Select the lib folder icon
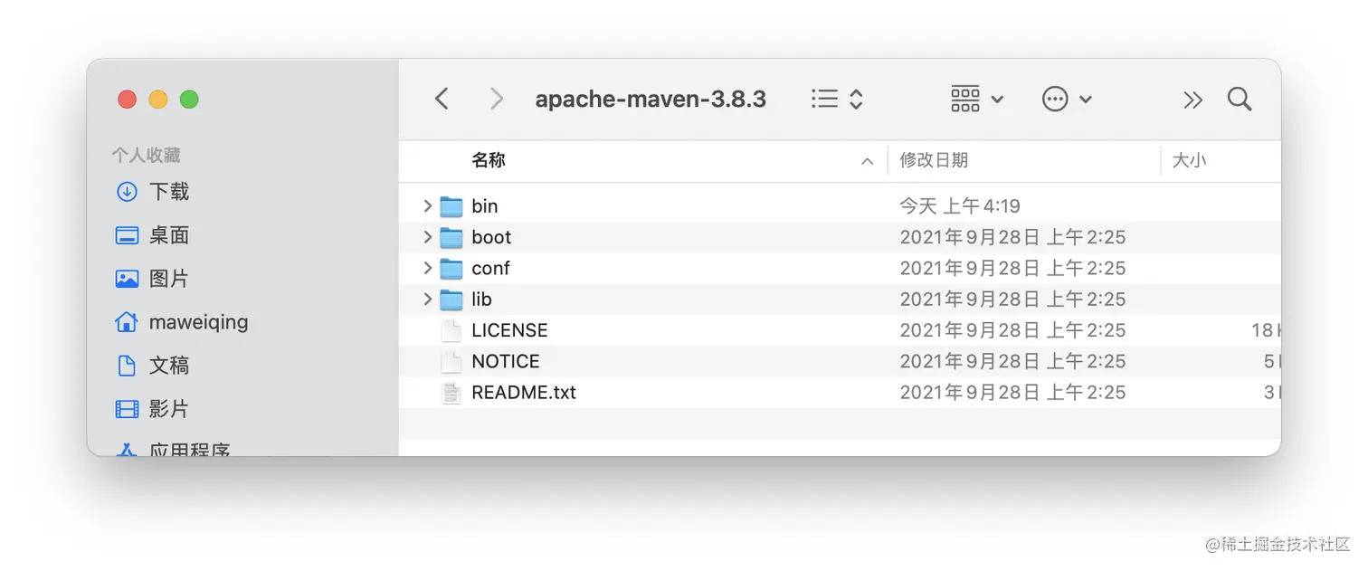Image resolution: width=1368 pixels, height=571 pixels. coord(451,299)
